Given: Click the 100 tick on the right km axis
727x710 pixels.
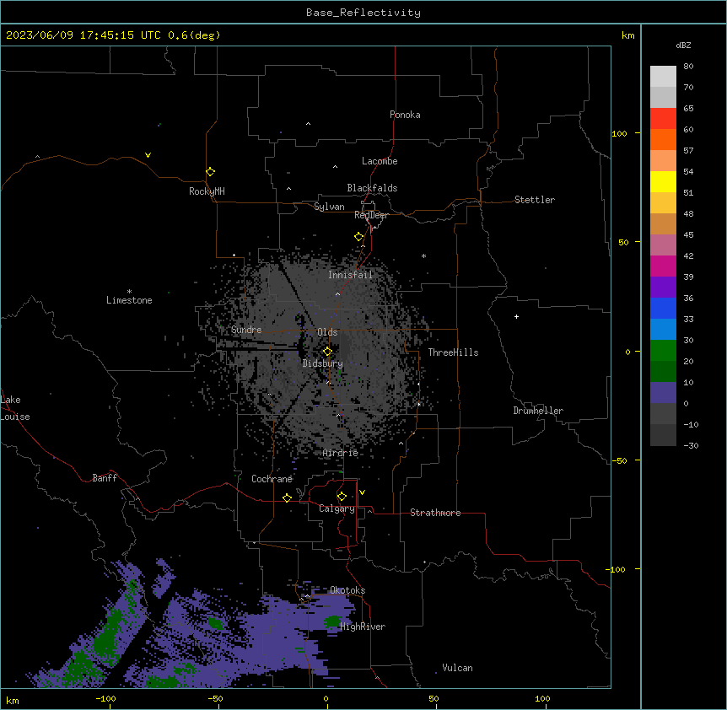Looking at the screenshot, I should click(619, 133).
